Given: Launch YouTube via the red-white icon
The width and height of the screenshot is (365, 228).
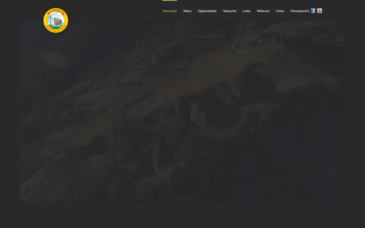Looking at the screenshot, I should 319,11.
